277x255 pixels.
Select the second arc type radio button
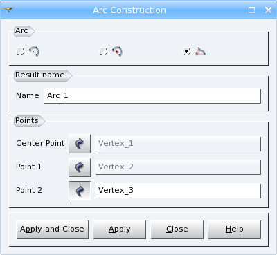(103, 51)
